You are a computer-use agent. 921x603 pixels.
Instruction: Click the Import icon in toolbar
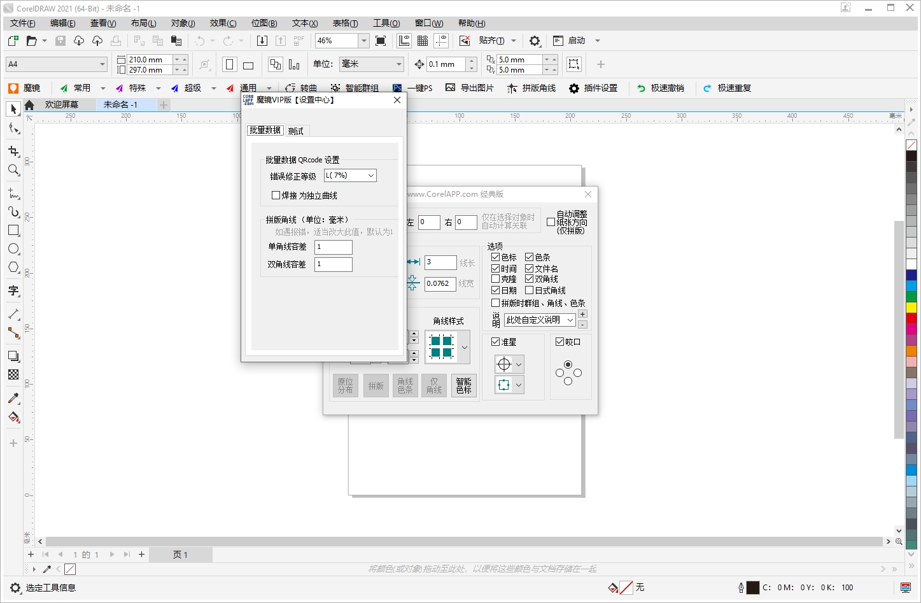pos(262,41)
